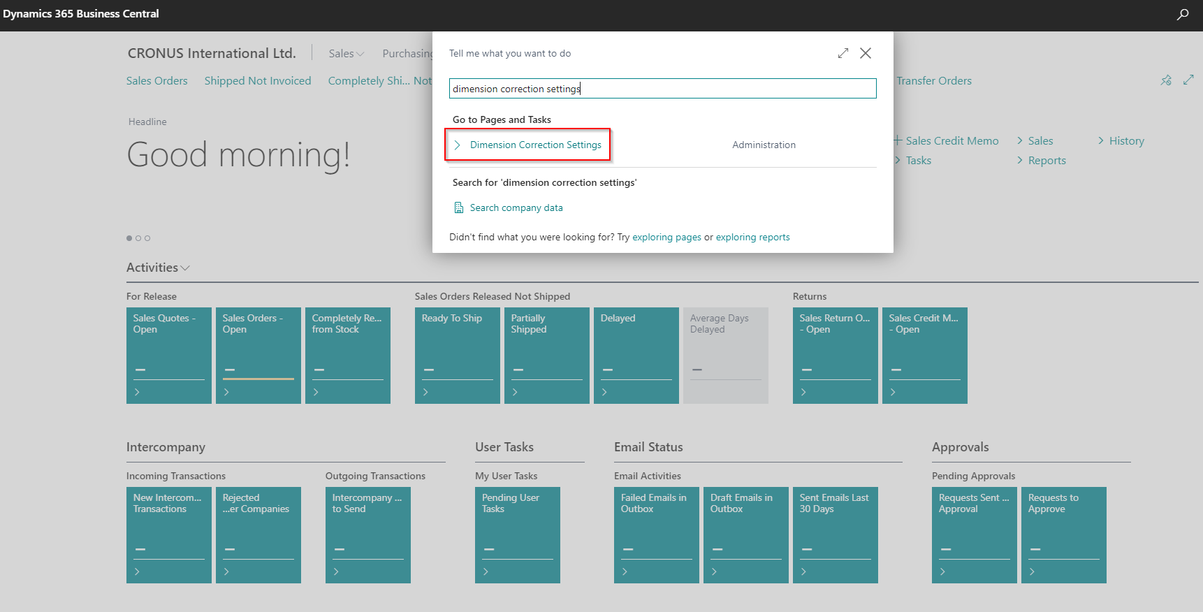The width and height of the screenshot is (1203, 612).
Task: Open Shipped Not Invoiced navigation link
Action: point(258,81)
